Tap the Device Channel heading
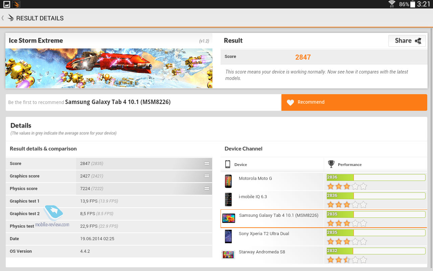433x271 pixels. [x=244, y=149]
